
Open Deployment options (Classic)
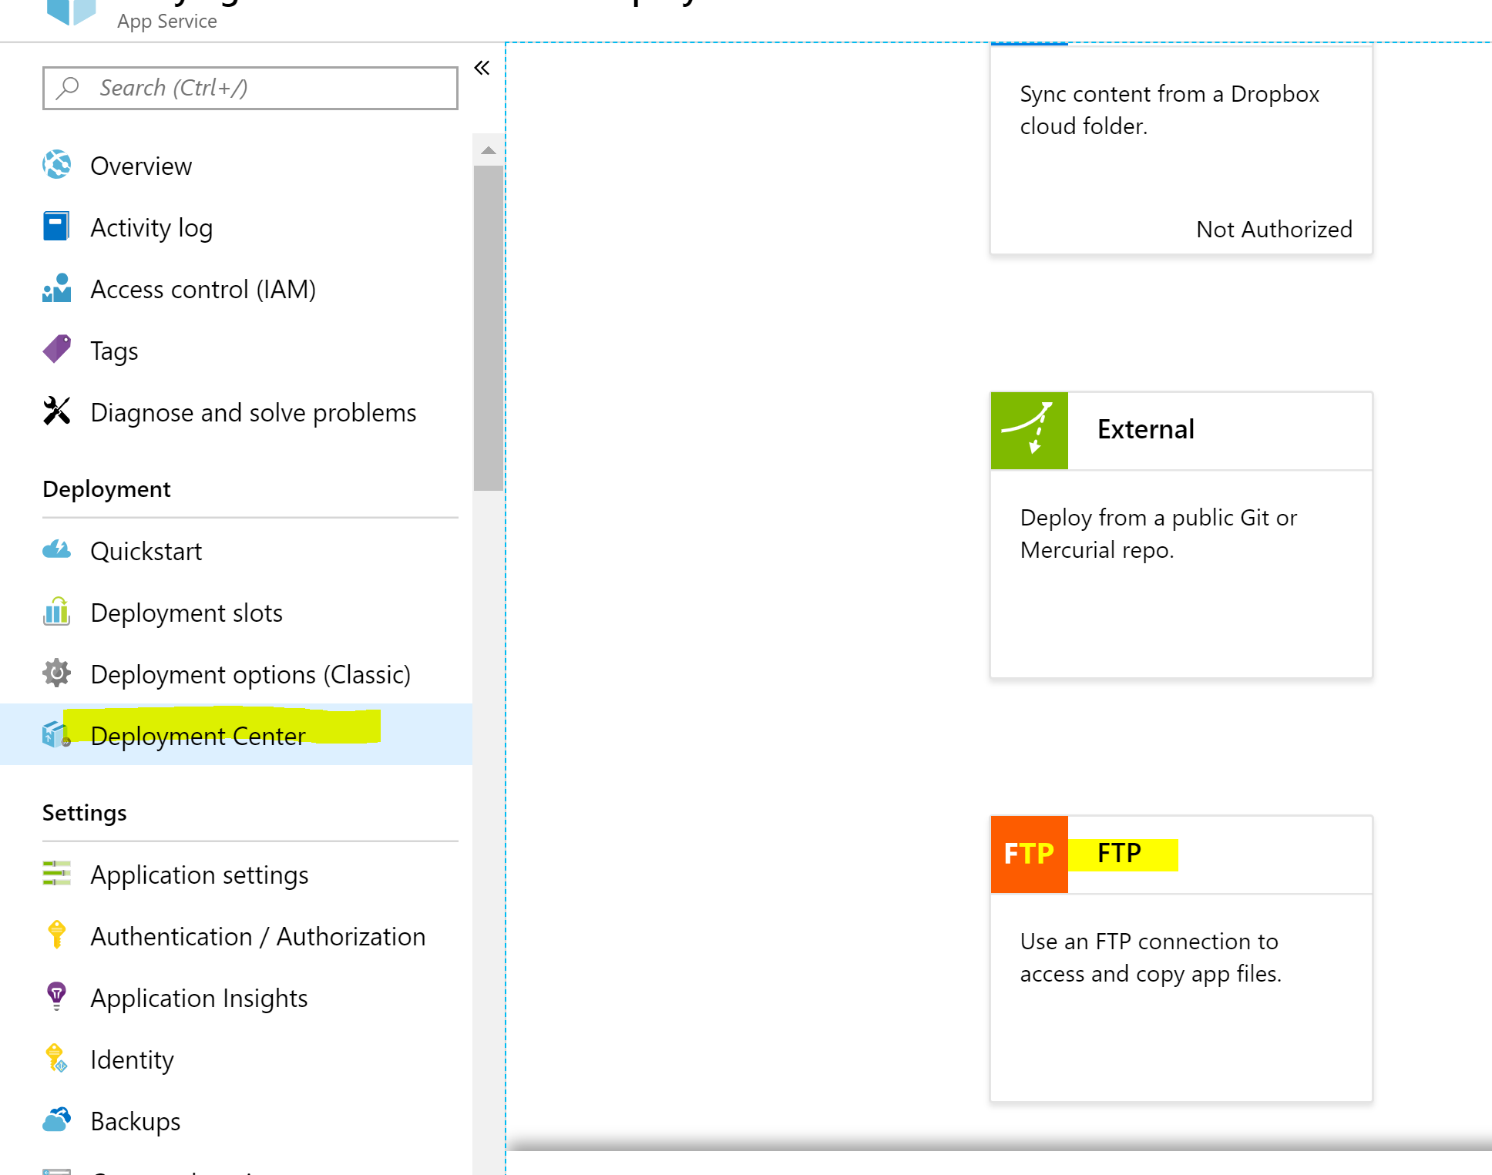point(250,674)
